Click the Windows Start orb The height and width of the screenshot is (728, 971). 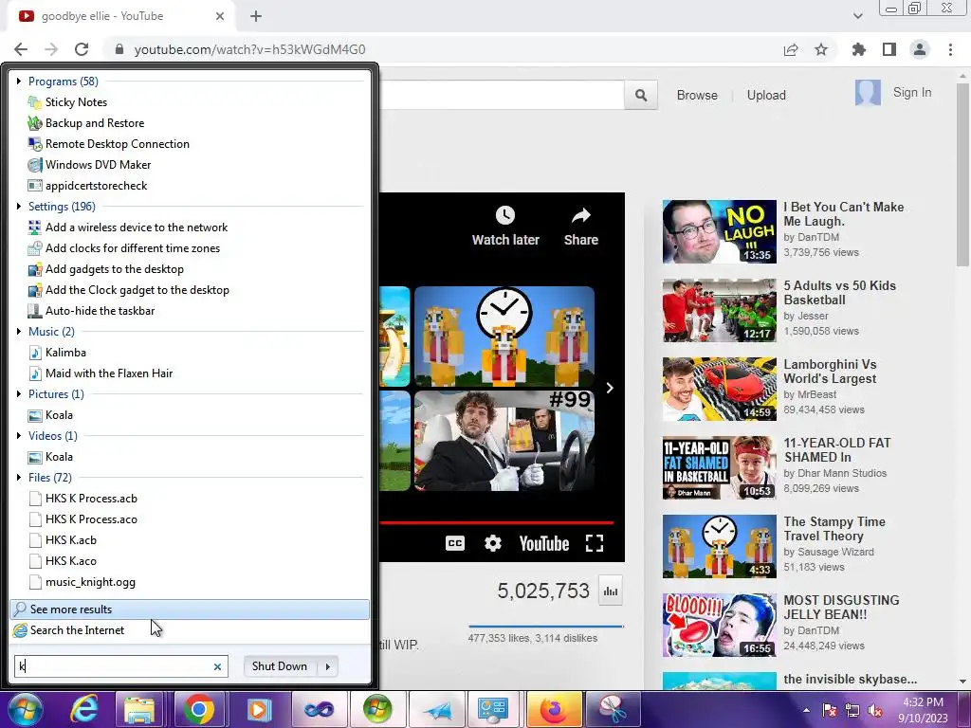click(26, 709)
